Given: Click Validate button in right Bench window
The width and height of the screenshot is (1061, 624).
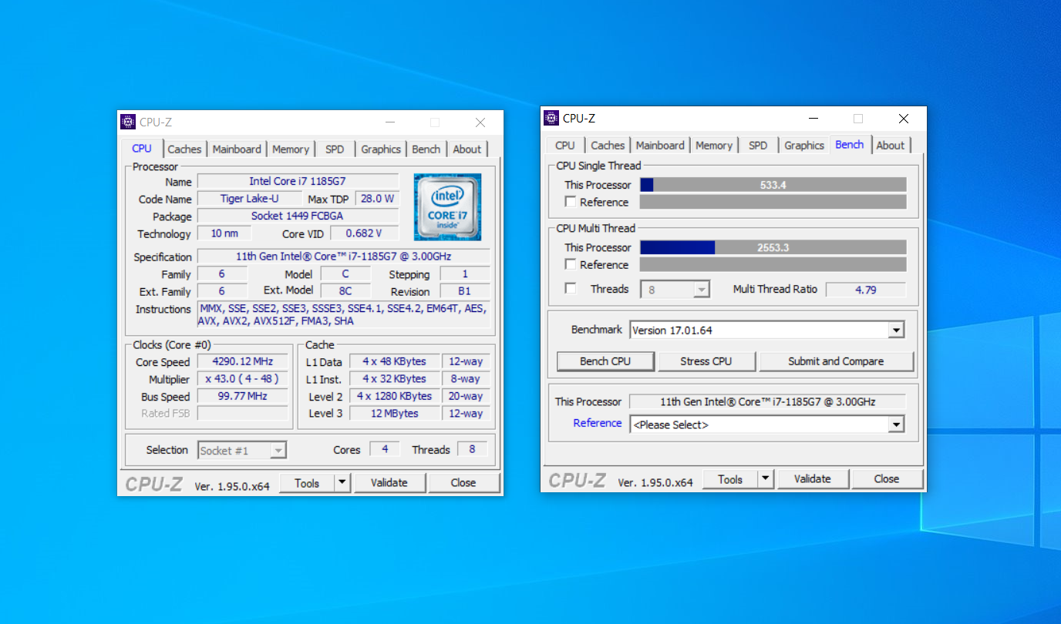Looking at the screenshot, I should click(813, 479).
